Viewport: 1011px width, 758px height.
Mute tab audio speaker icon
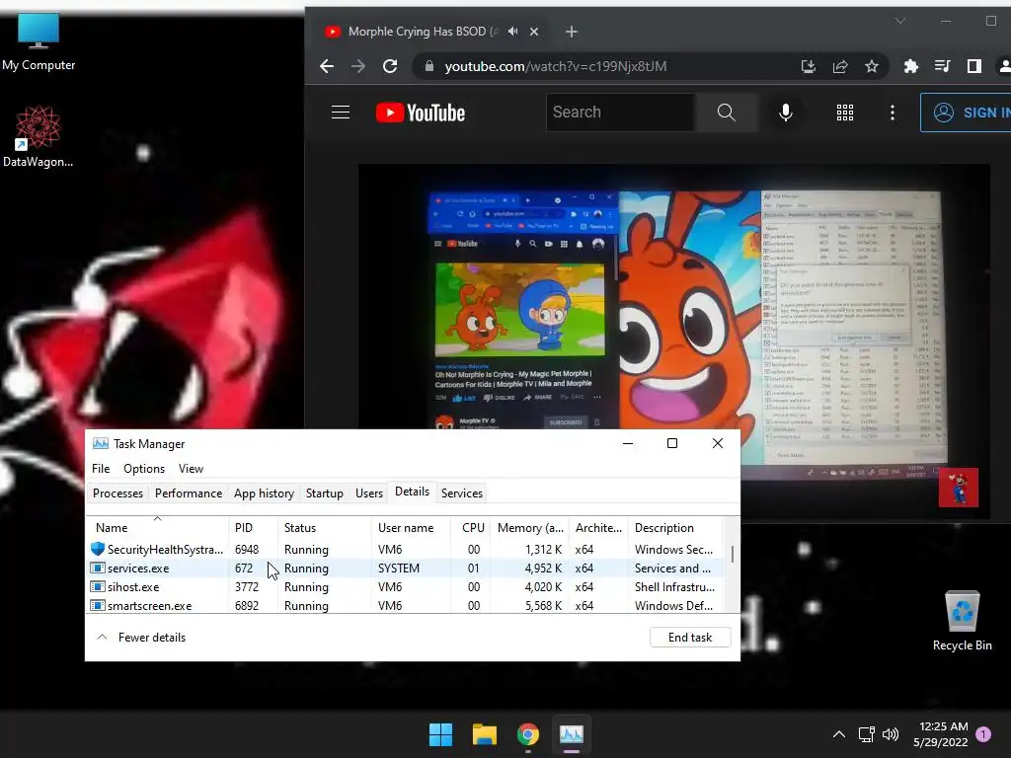pyautogui.click(x=513, y=31)
